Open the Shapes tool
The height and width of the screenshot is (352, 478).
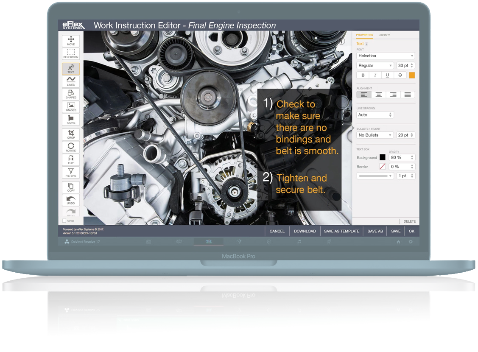point(71,94)
